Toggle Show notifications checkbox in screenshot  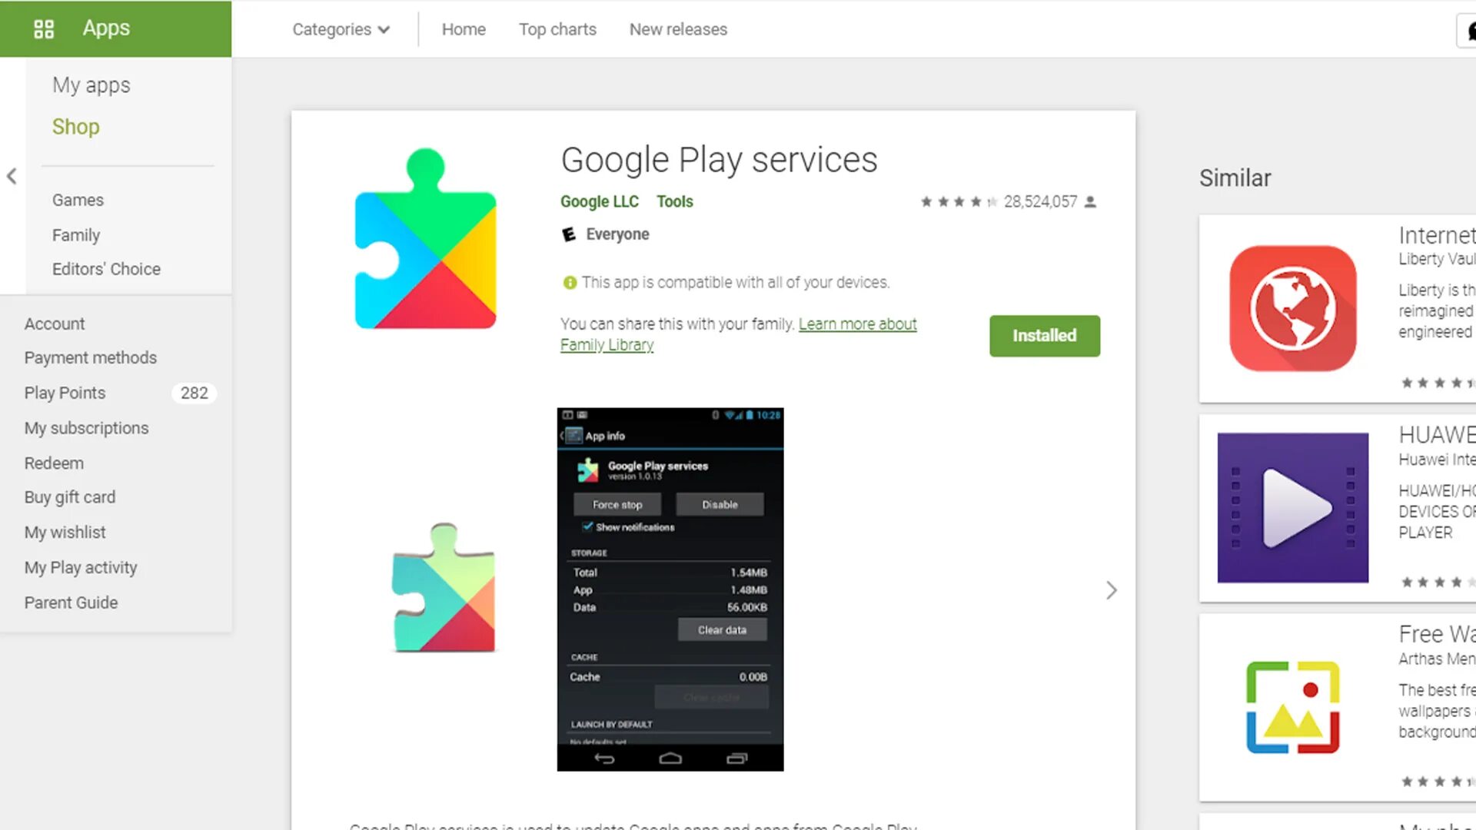click(x=587, y=526)
